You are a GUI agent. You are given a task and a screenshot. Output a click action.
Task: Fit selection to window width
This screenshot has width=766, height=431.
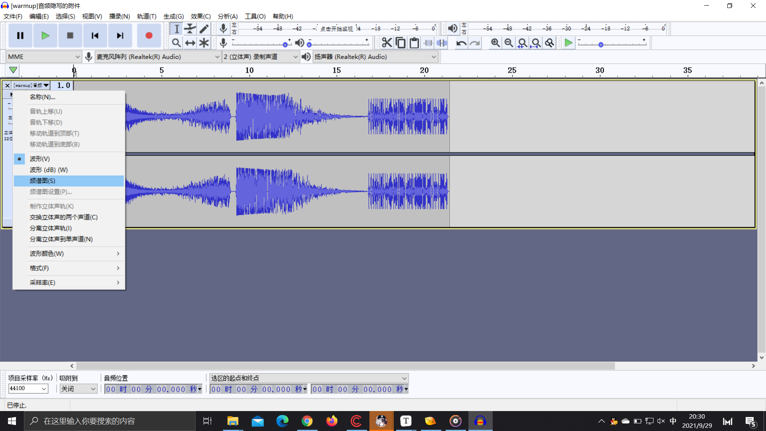(x=522, y=43)
